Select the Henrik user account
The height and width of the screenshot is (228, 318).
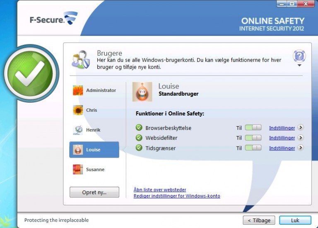pos(94,130)
